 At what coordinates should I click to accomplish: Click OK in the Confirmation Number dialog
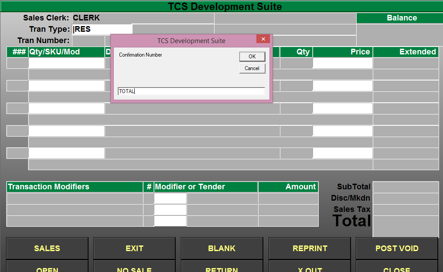point(252,57)
